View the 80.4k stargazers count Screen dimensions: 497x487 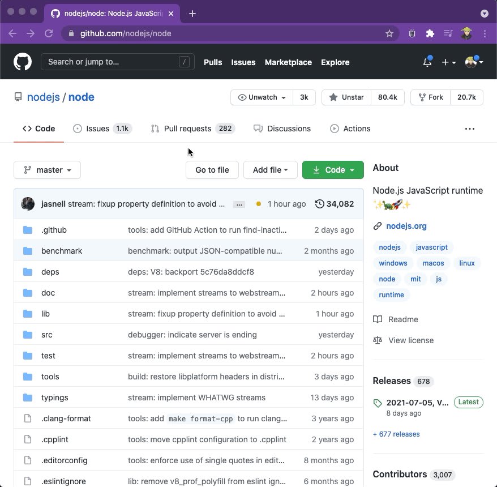tap(388, 97)
